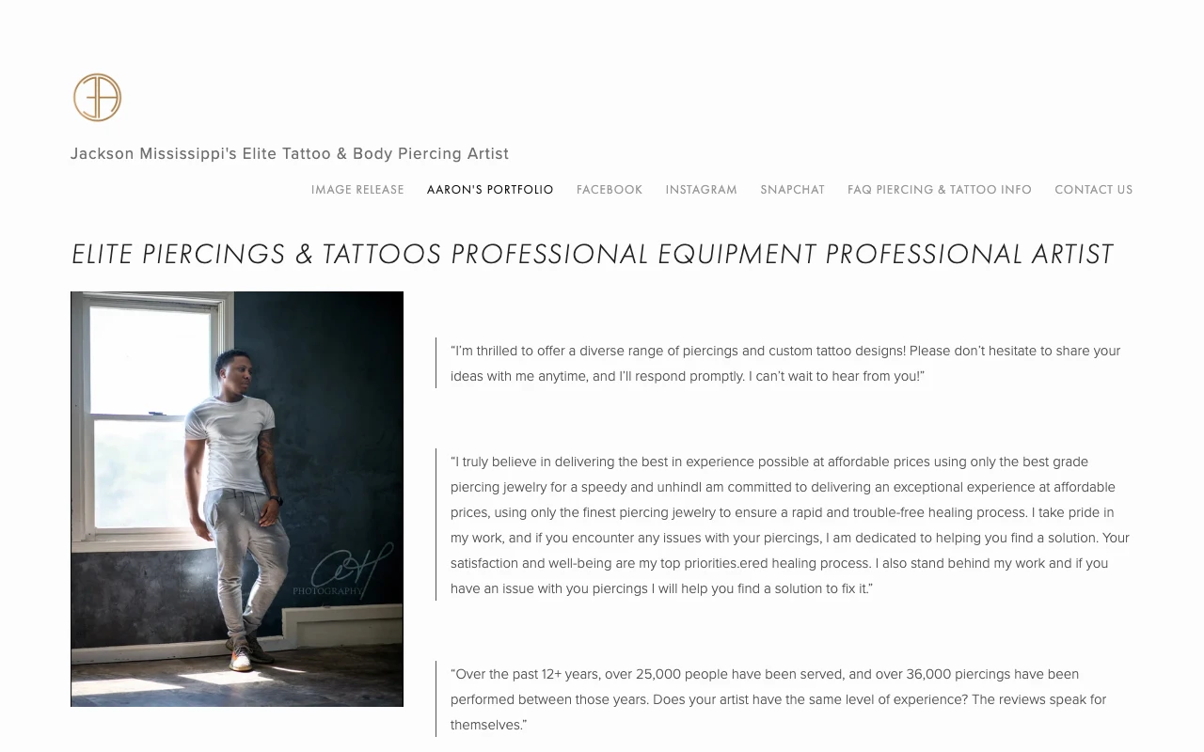The width and height of the screenshot is (1204, 752).
Task: Click the site title about Jackson Mississippi's artist
Action: click(290, 153)
